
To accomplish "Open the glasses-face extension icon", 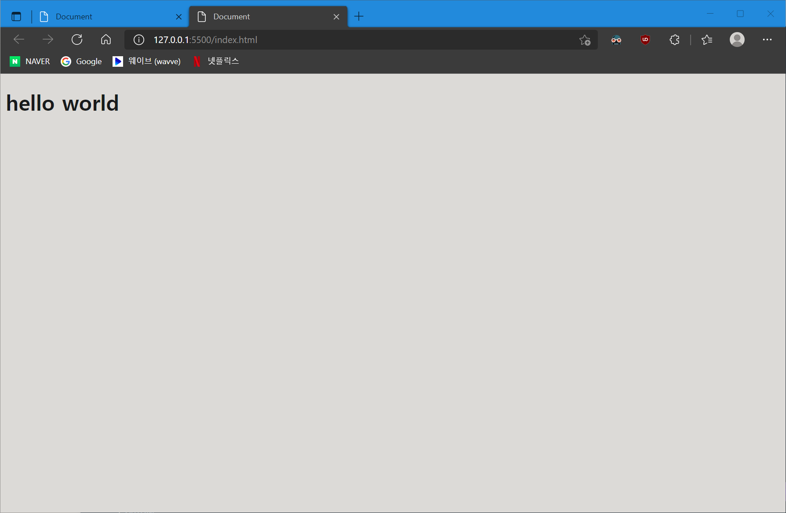I will (616, 40).
